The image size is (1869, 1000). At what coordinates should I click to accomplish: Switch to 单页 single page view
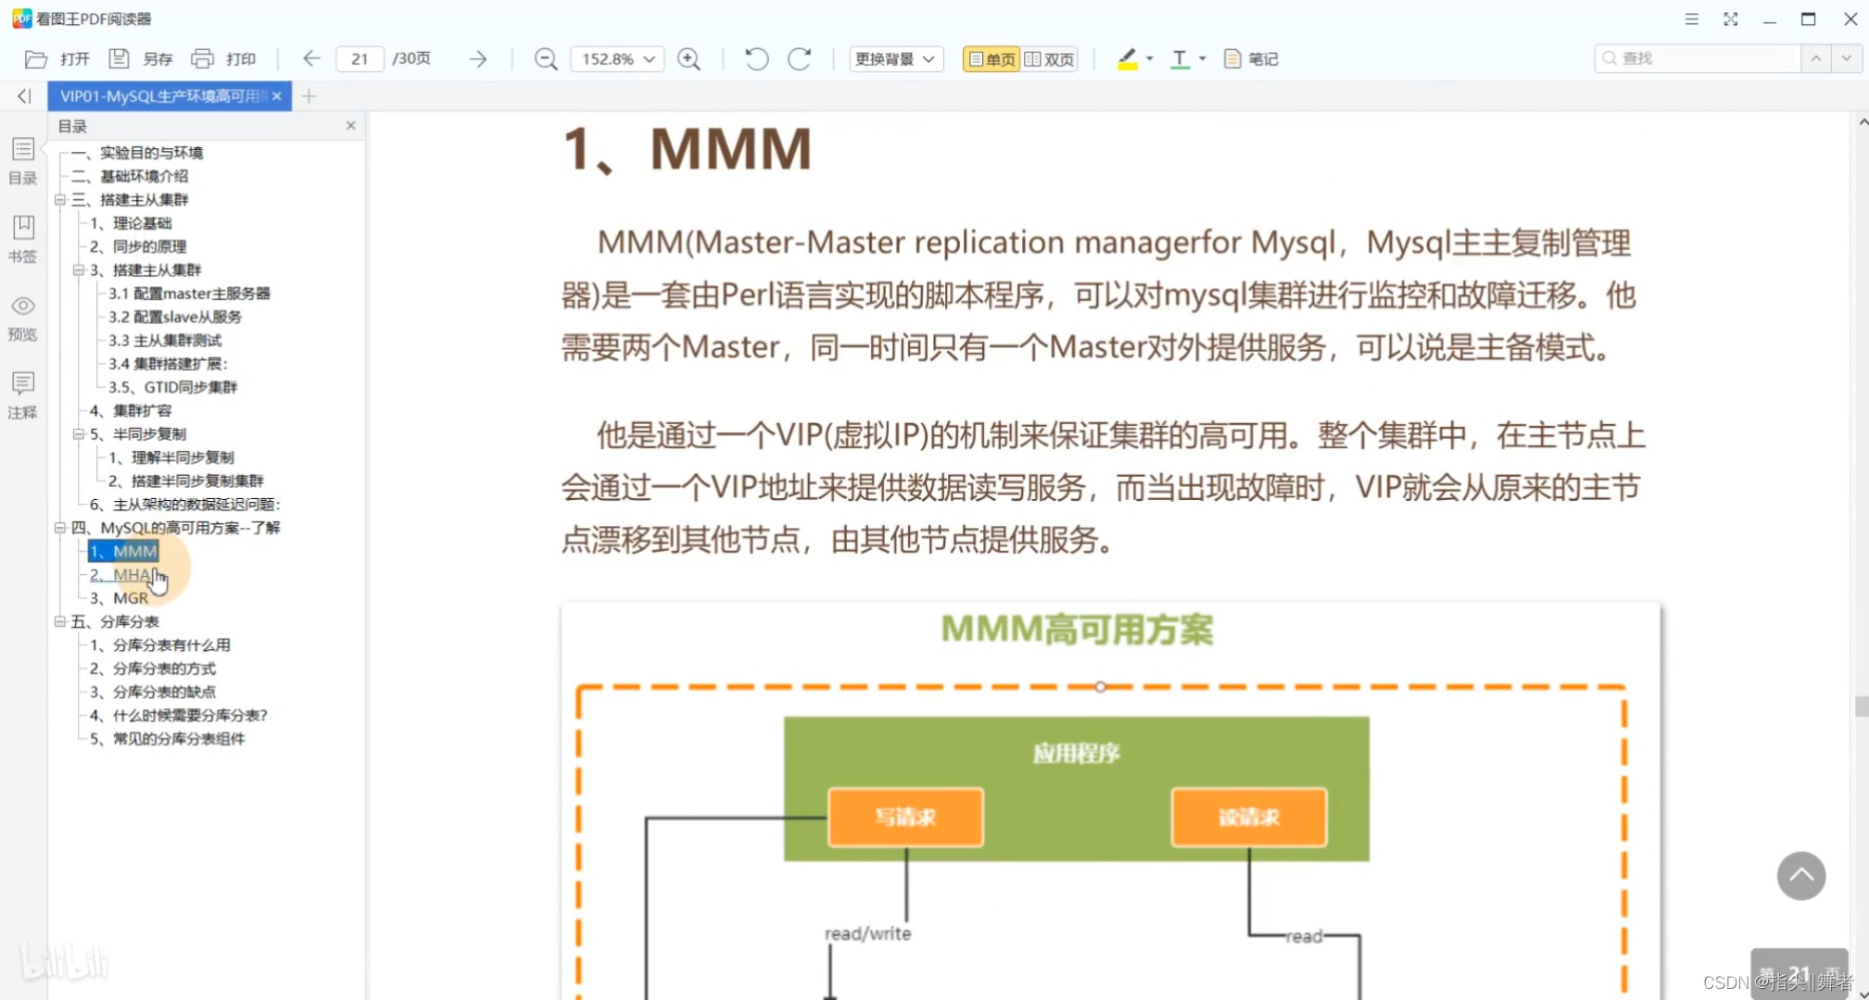point(991,59)
